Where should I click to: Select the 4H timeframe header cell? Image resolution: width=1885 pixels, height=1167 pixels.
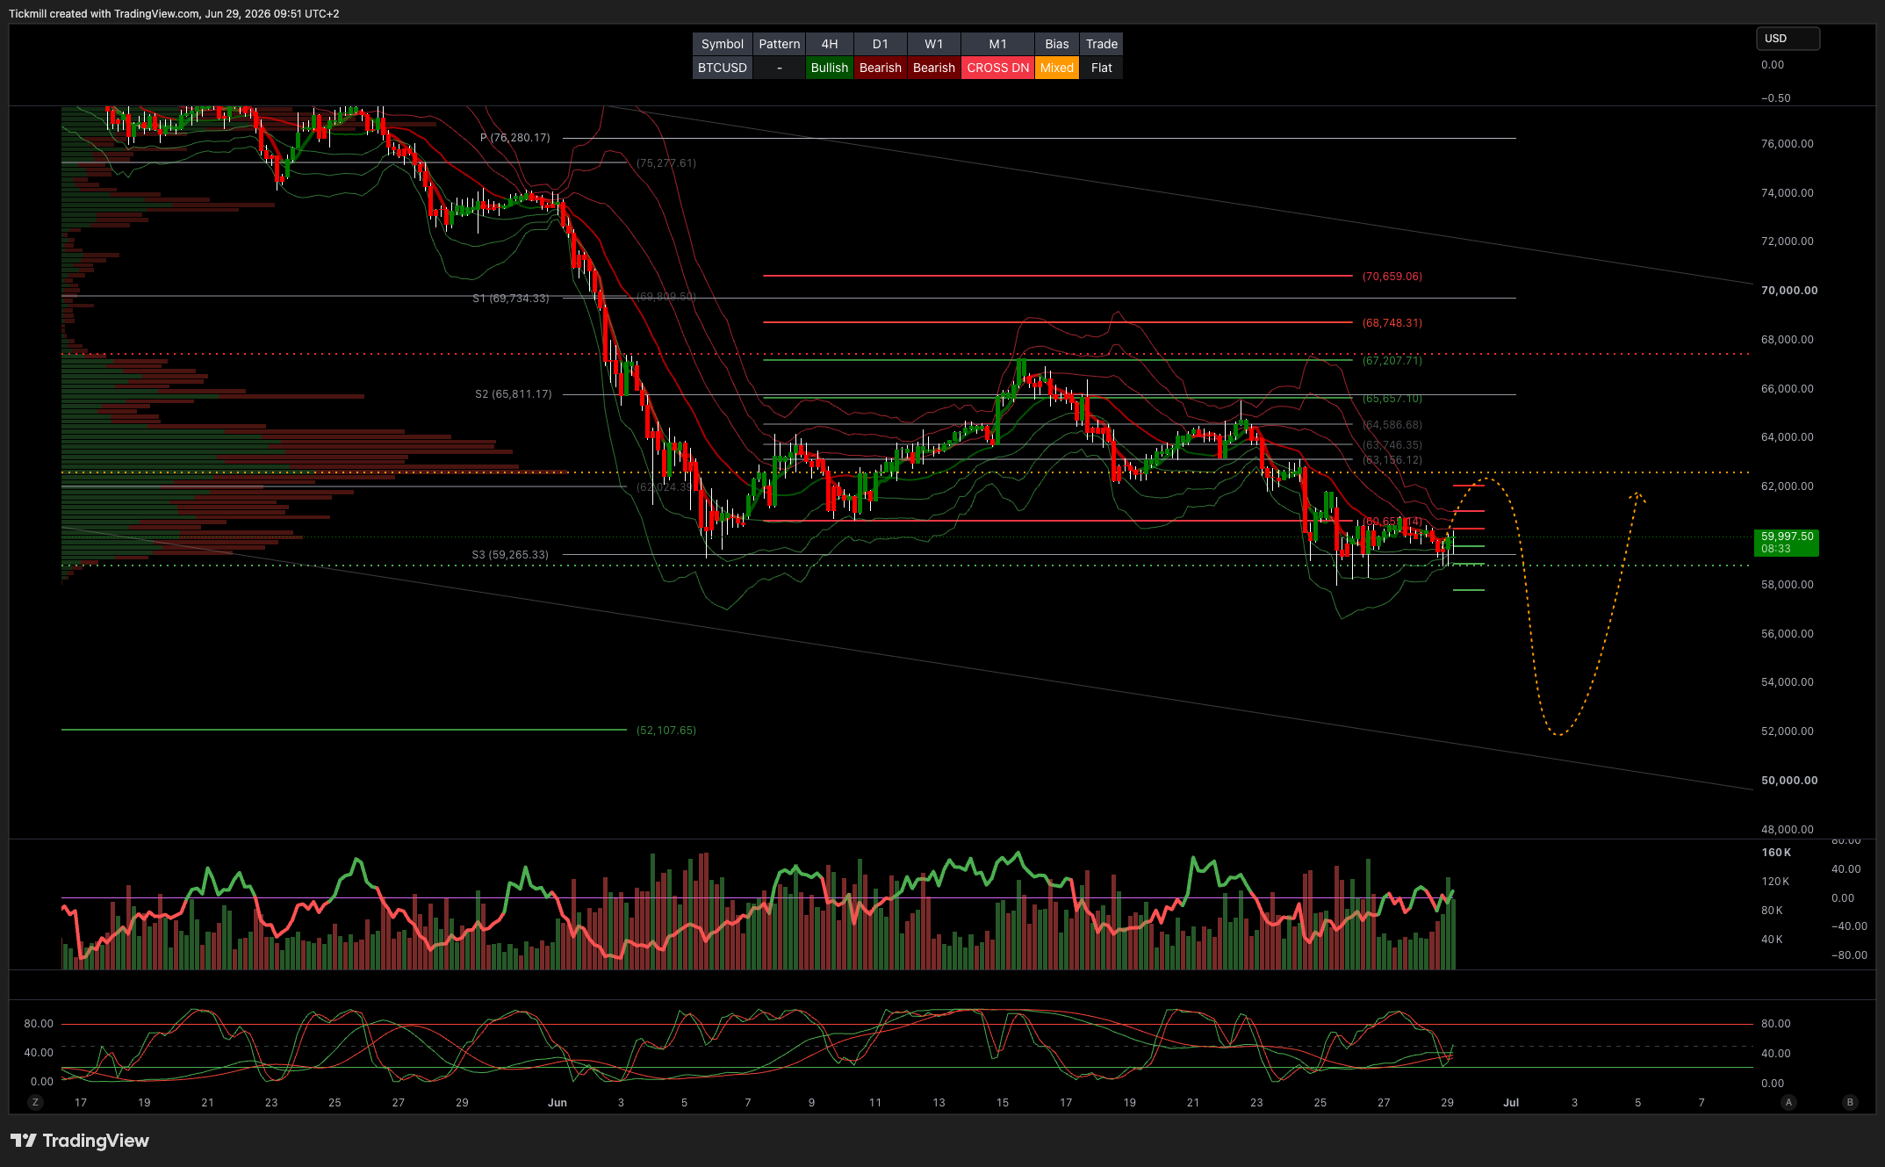click(x=830, y=44)
